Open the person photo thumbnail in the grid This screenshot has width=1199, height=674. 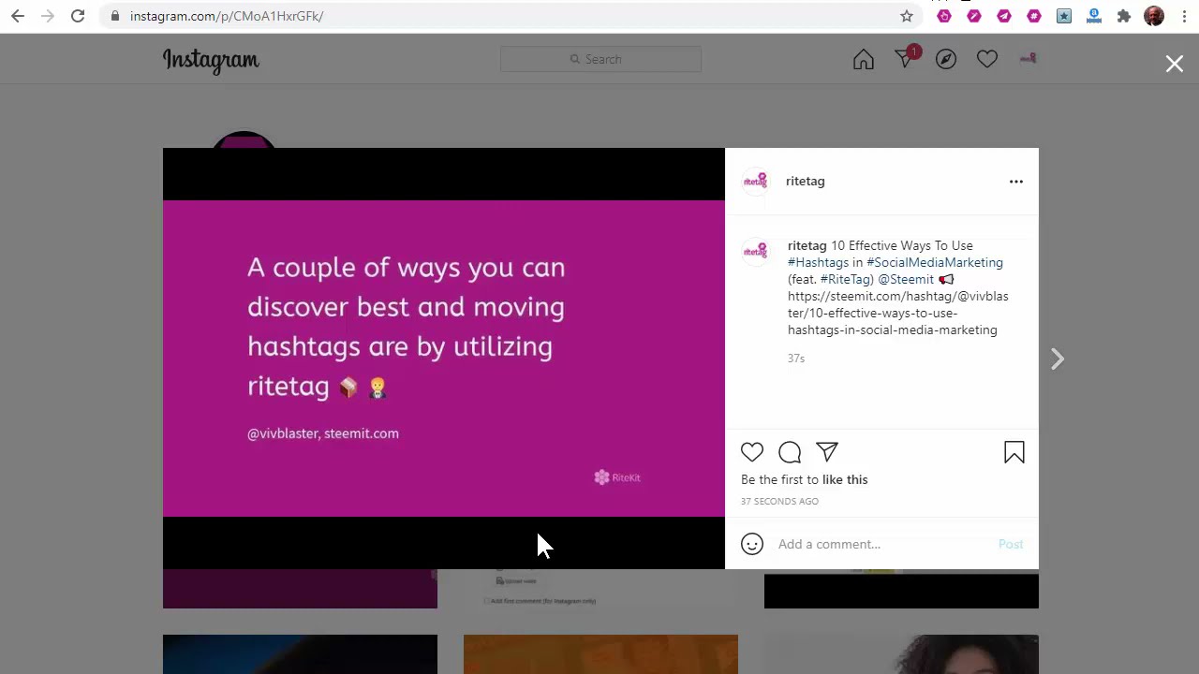[x=901, y=654]
